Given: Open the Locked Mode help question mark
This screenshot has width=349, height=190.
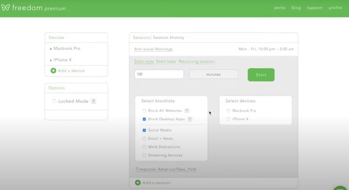Looking at the screenshot, I should point(94,101).
